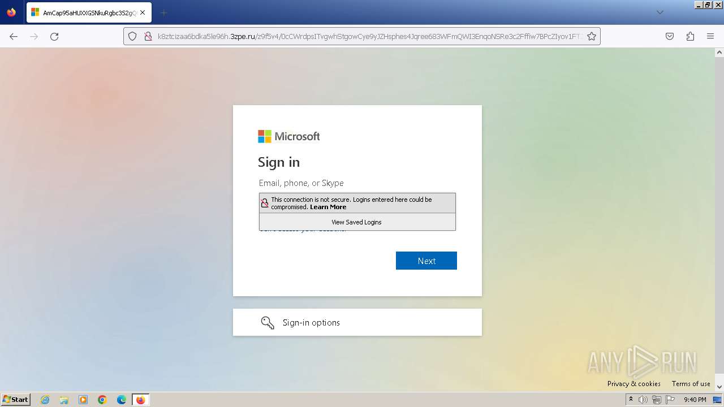Click the Learn More link in warning

coord(328,207)
